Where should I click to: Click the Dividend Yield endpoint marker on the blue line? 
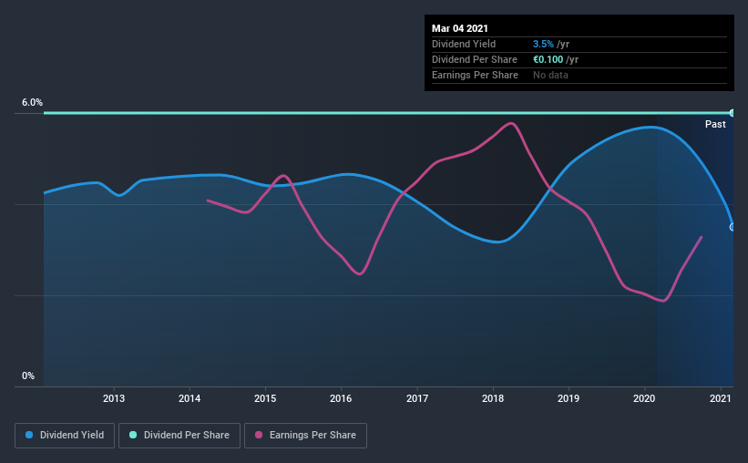point(733,227)
